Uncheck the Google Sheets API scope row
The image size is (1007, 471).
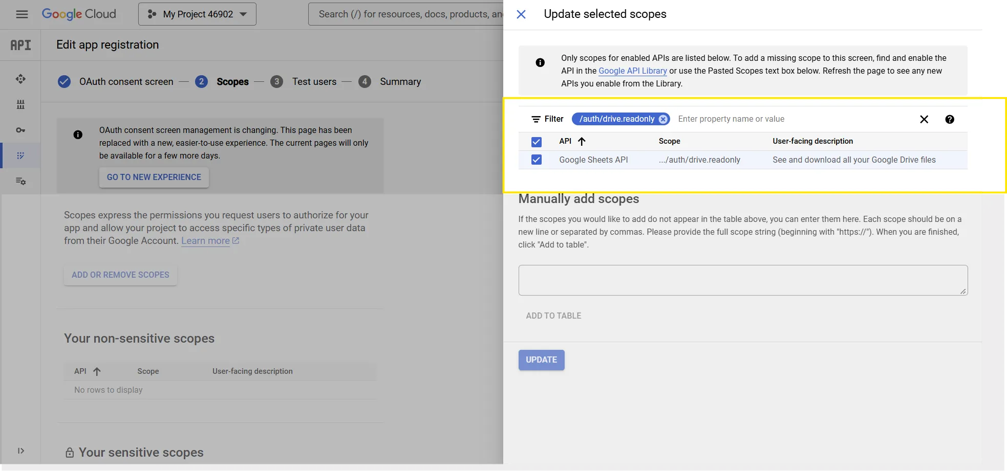[x=537, y=160]
